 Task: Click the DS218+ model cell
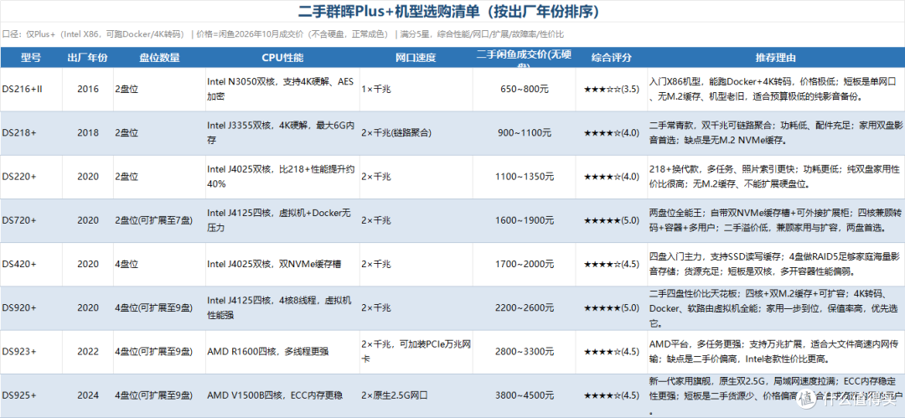click(31, 133)
